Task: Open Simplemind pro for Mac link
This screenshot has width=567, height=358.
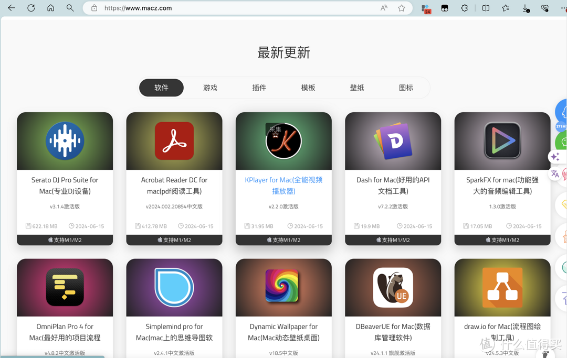Action: pos(174,332)
